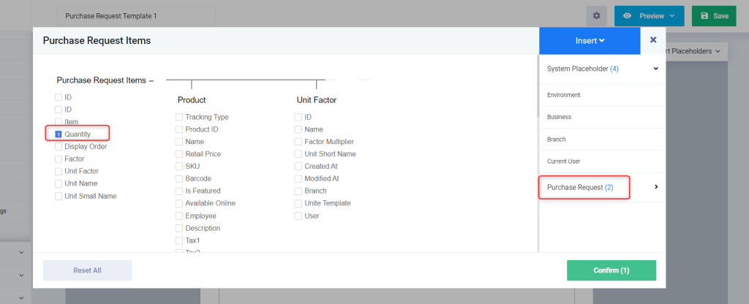Uncheck the Quantity checkbox
749x304 pixels.
[x=59, y=134]
